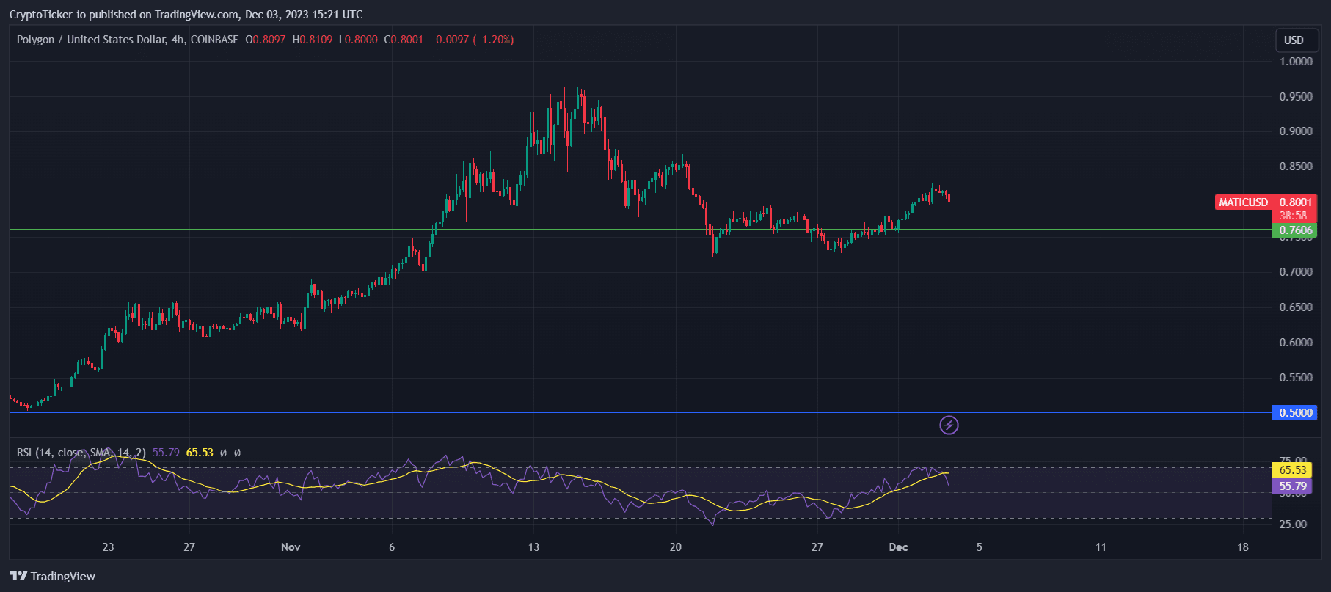The height and width of the screenshot is (592, 1331).
Task: Click the 13 date on time axis
Action: click(x=533, y=547)
